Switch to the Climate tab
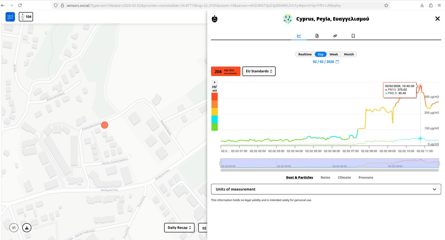 click(x=344, y=177)
